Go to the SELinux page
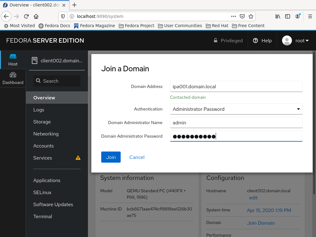The width and height of the screenshot is (316, 237). click(x=57, y=193)
